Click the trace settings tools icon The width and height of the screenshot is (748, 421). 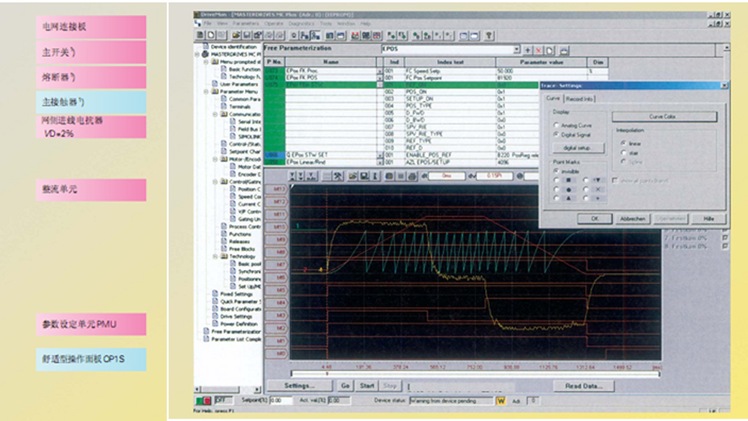tap(338, 176)
